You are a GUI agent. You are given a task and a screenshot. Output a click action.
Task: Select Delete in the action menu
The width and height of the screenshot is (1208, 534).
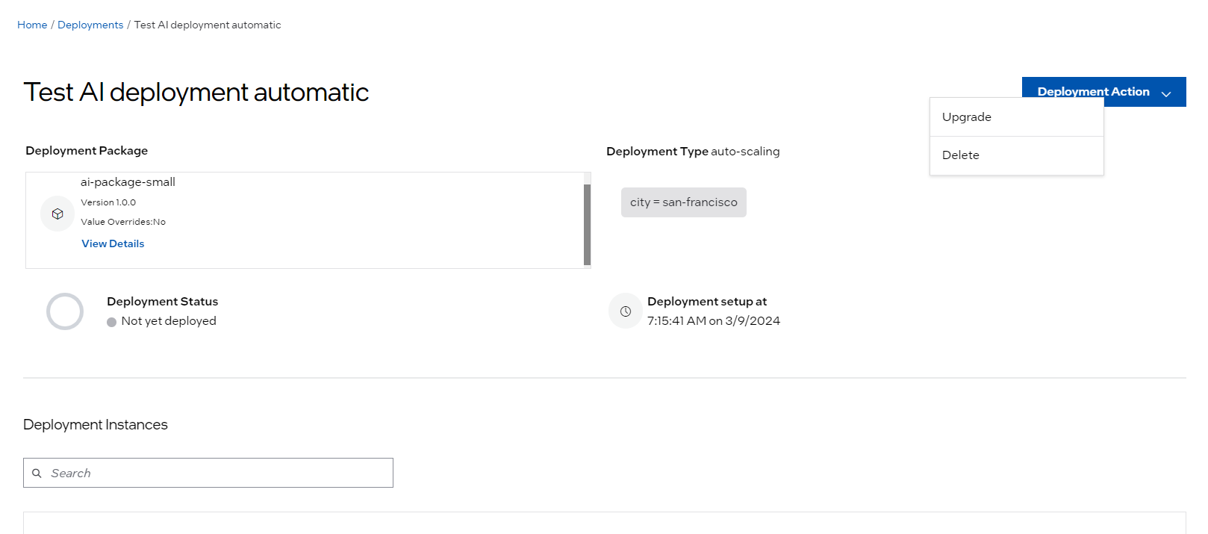tap(961, 155)
